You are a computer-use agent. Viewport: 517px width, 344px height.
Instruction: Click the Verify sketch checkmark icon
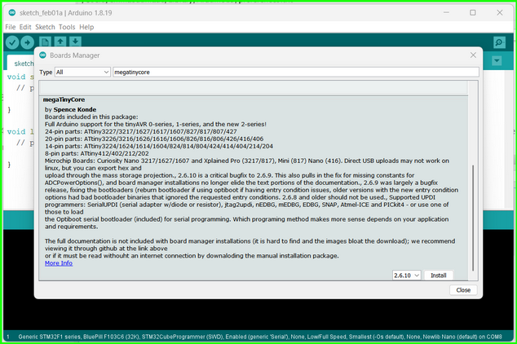point(12,42)
